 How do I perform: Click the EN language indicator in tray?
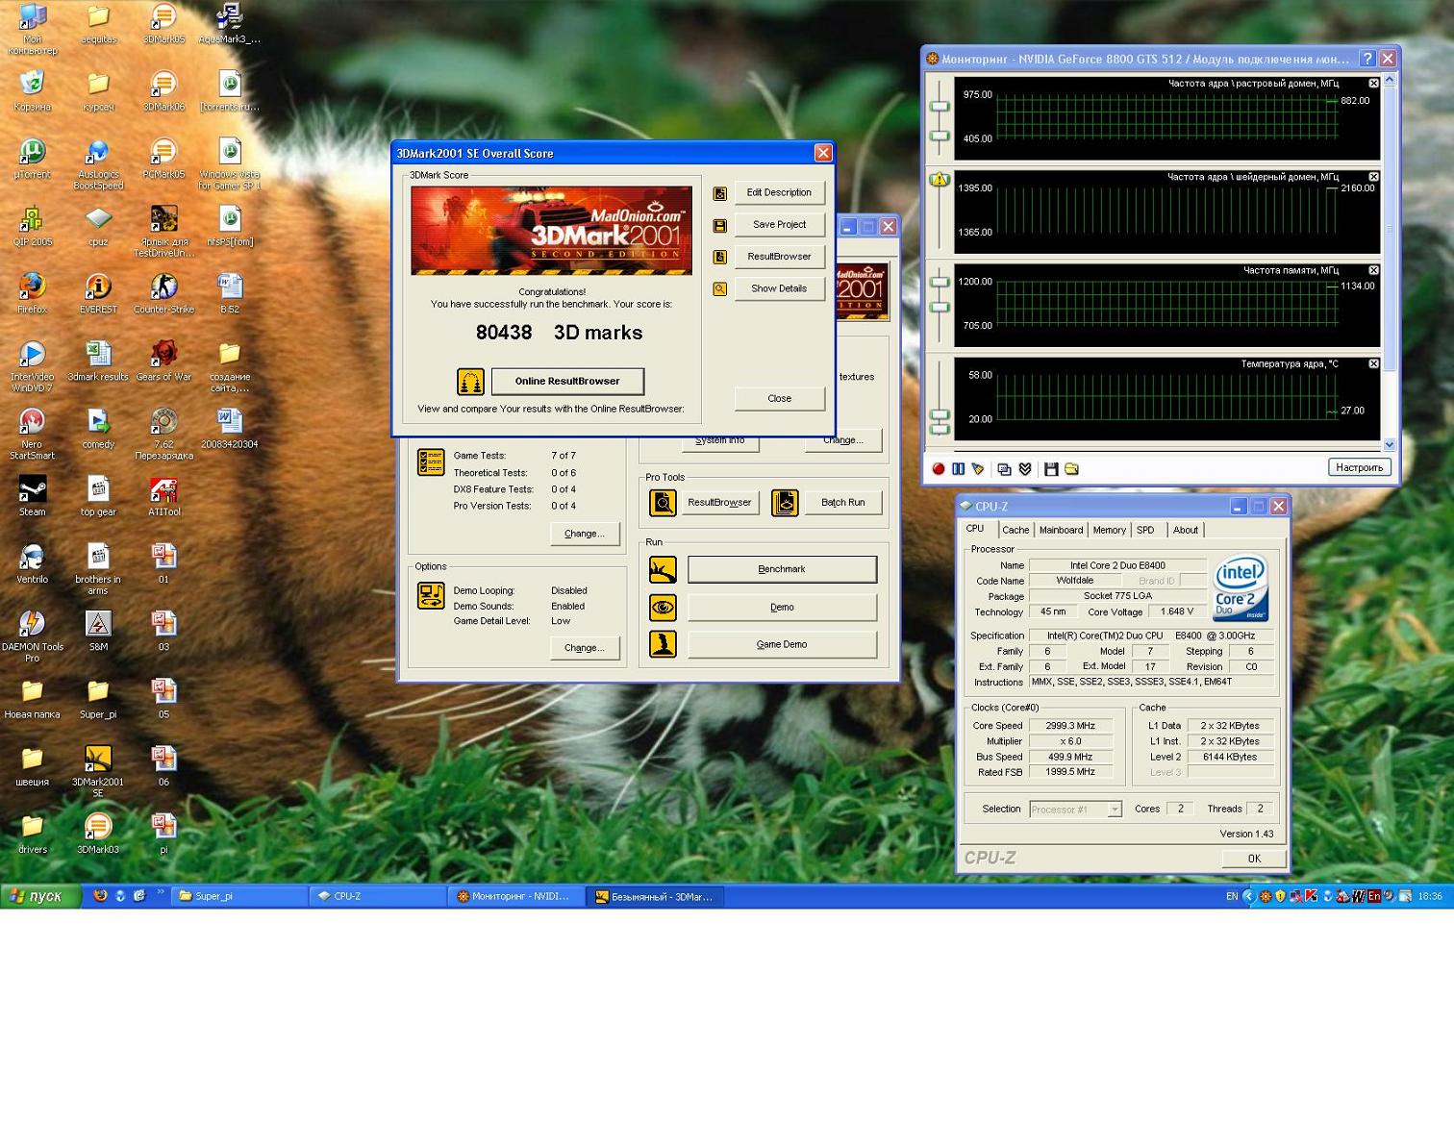coord(1232,896)
